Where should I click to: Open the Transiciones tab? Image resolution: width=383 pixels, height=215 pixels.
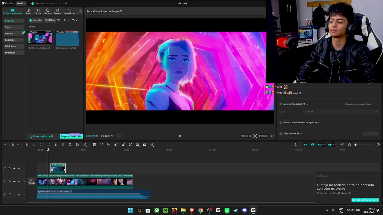coord(69,11)
